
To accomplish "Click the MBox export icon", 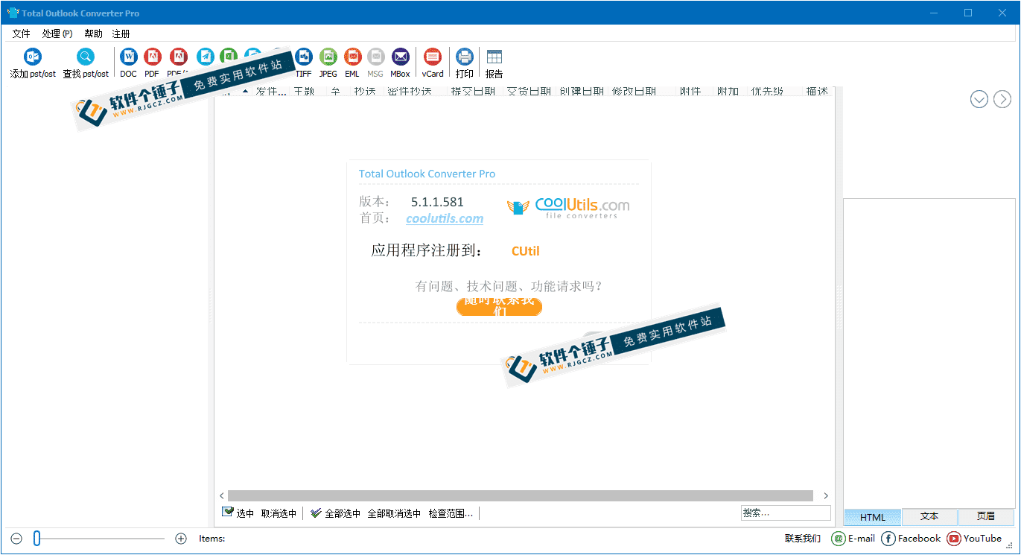I will click(x=400, y=57).
